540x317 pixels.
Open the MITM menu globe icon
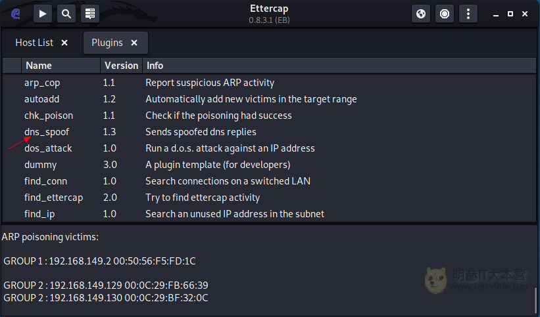point(421,14)
